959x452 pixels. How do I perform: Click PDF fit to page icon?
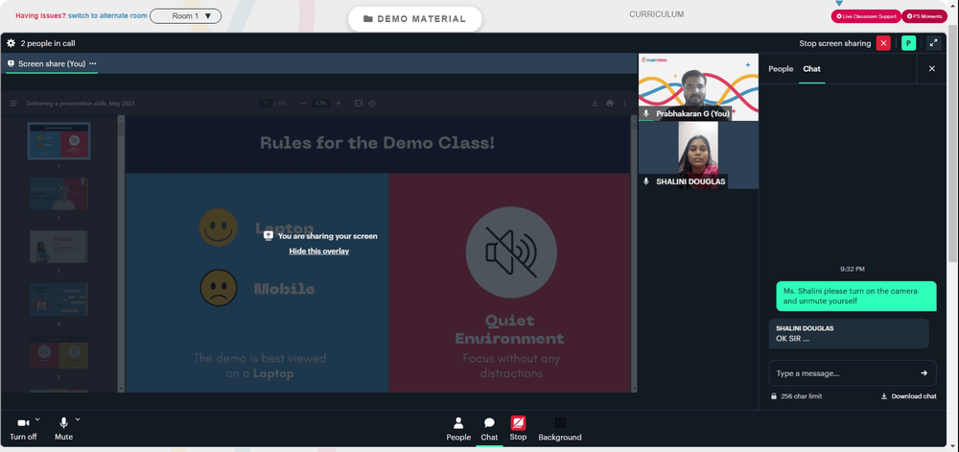(x=359, y=104)
